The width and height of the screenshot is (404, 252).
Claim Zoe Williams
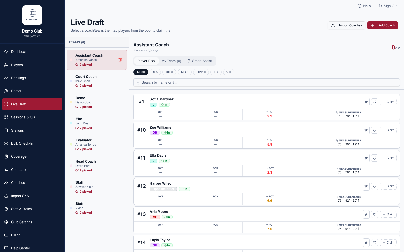point(388,130)
